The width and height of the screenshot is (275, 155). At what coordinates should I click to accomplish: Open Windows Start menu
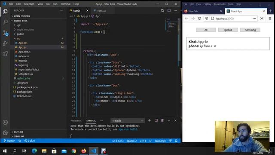point(5,151)
